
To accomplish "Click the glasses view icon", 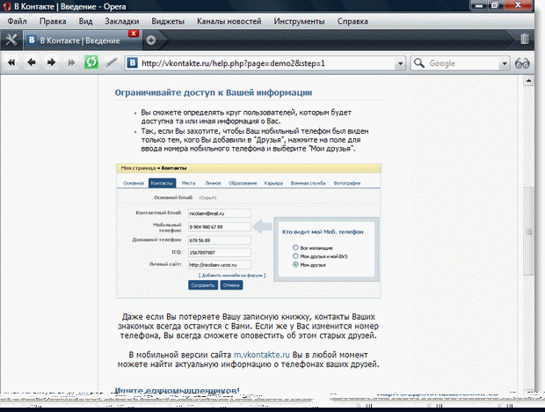I will click(x=522, y=63).
